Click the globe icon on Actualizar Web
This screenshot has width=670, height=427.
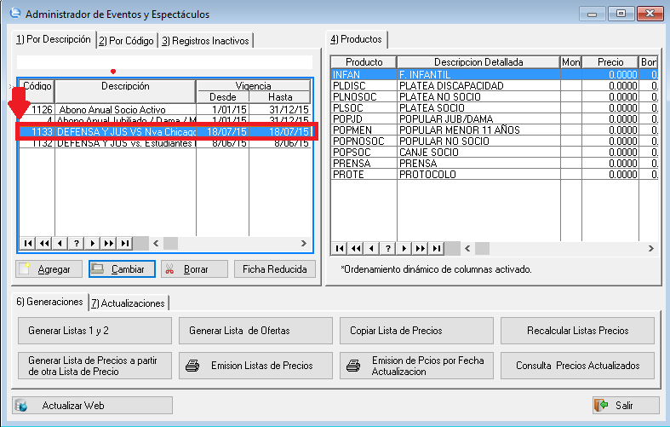tap(22, 406)
